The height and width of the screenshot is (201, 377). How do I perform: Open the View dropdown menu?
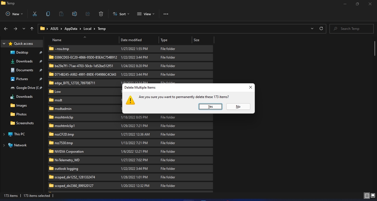[x=146, y=14]
